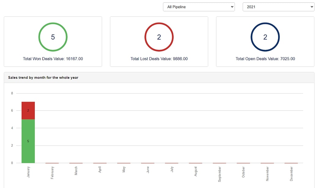Click the Total Open Deals Value text

(x=265, y=59)
